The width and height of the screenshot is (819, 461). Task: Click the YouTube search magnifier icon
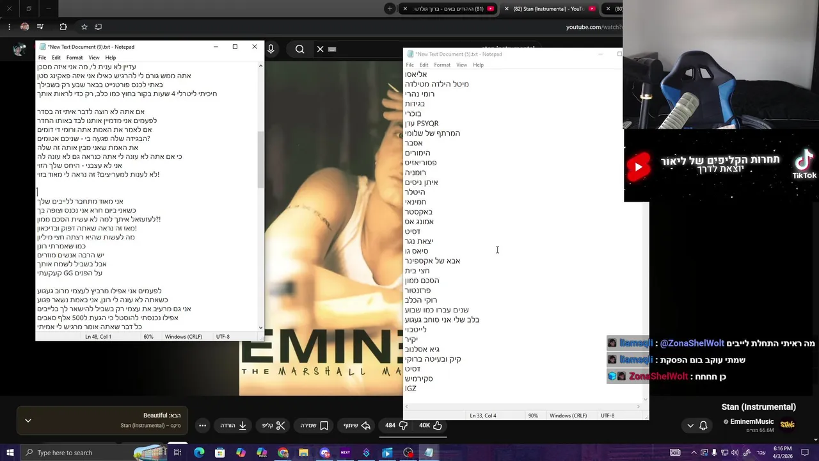299,49
